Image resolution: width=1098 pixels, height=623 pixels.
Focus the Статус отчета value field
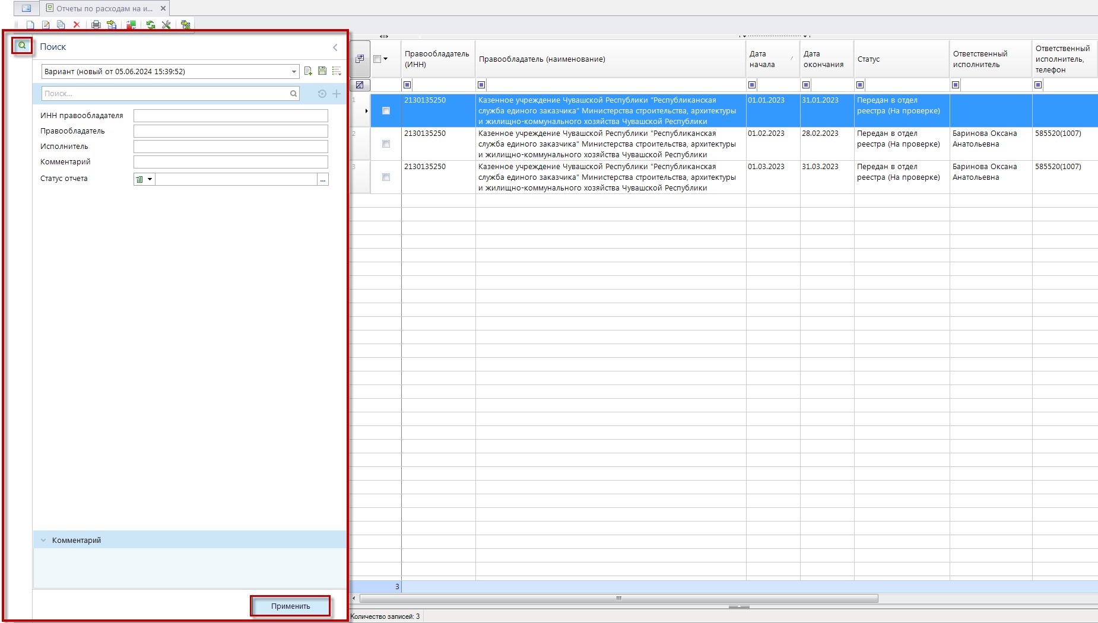click(236, 179)
